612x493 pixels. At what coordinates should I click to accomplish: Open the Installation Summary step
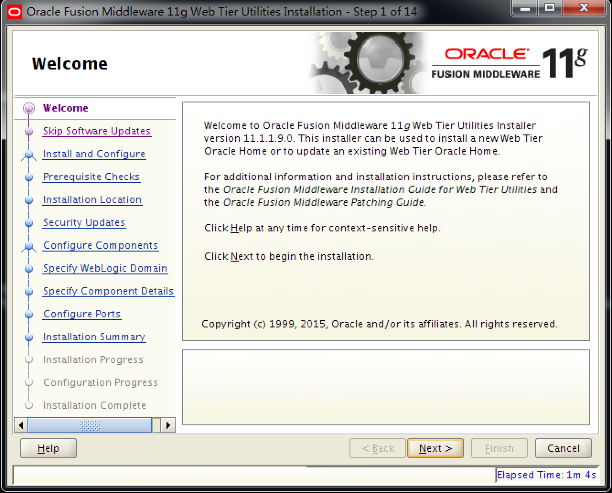click(x=94, y=337)
